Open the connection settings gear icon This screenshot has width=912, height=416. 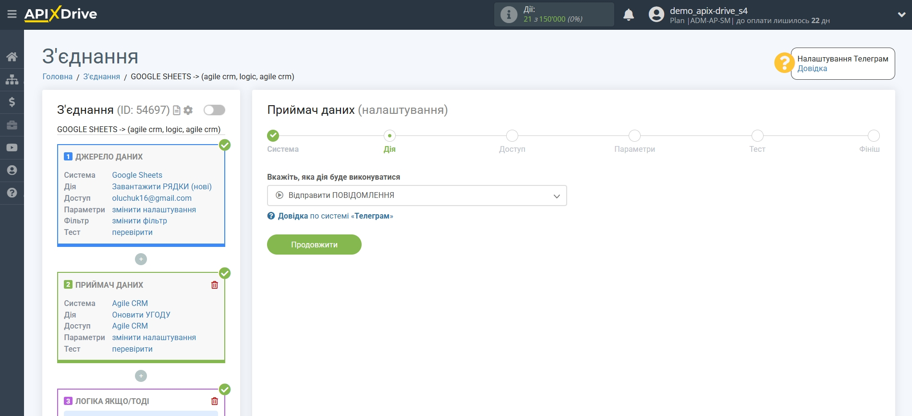188,110
